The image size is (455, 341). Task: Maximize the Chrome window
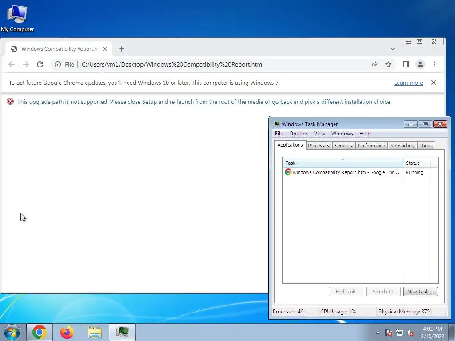(419, 41)
